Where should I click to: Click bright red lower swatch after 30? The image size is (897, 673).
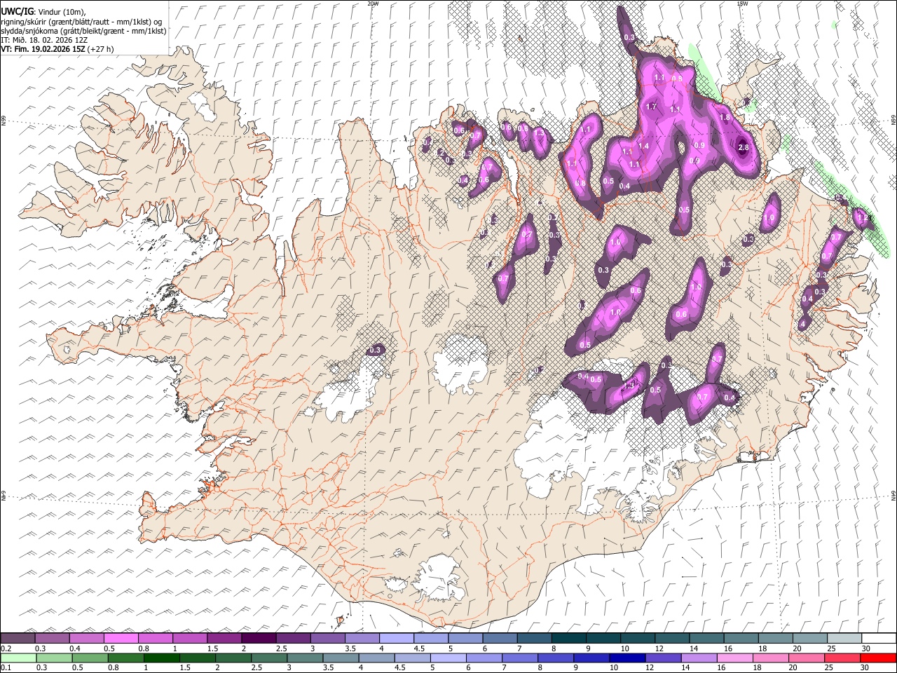[878, 658]
